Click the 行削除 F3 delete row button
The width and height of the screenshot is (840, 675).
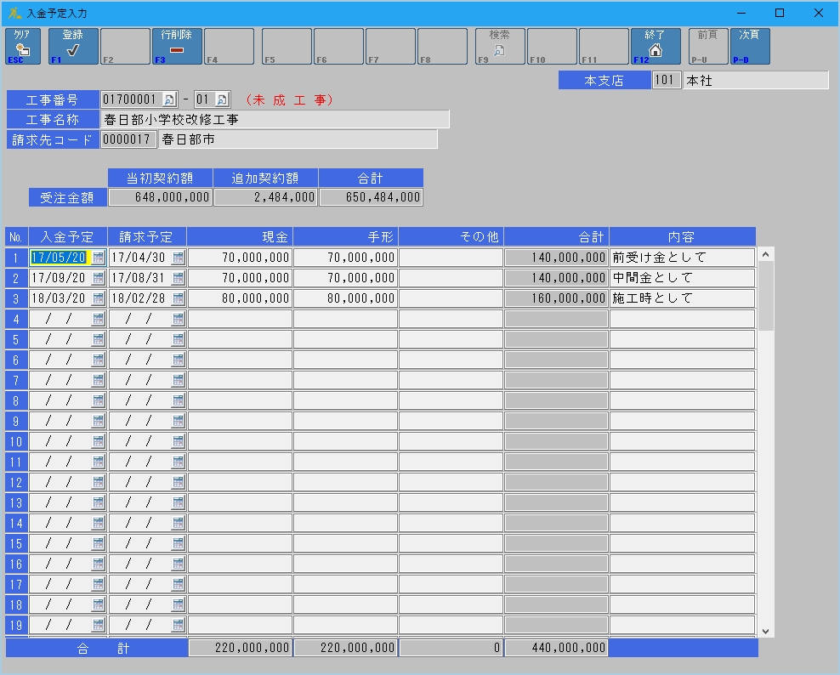point(177,47)
